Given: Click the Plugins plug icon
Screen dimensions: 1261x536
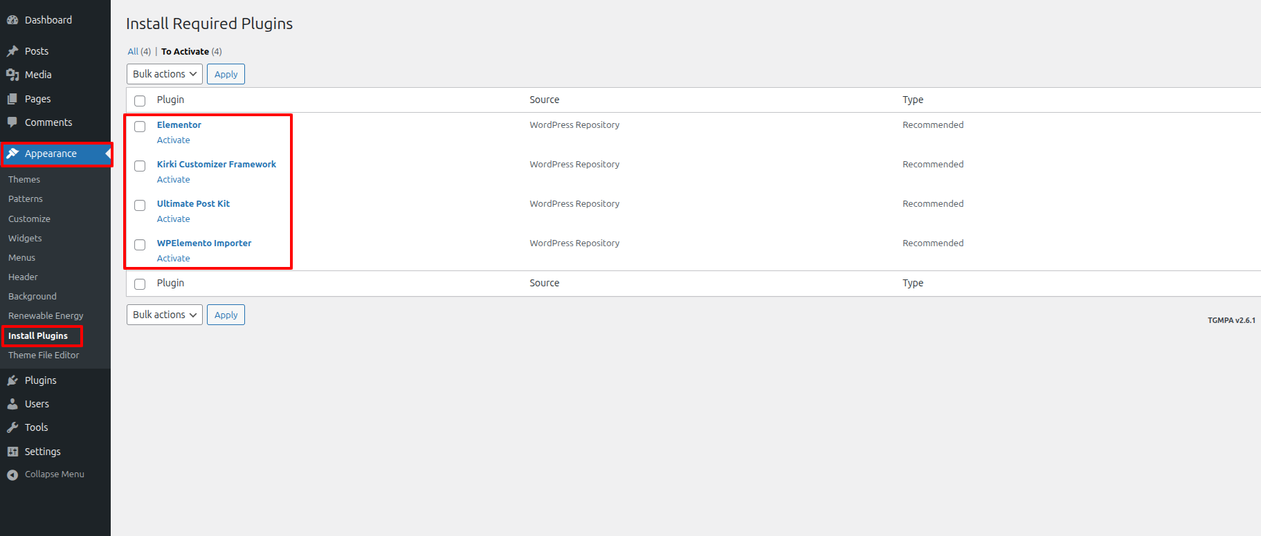Looking at the screenshot, I should click(x=12, y=380).
